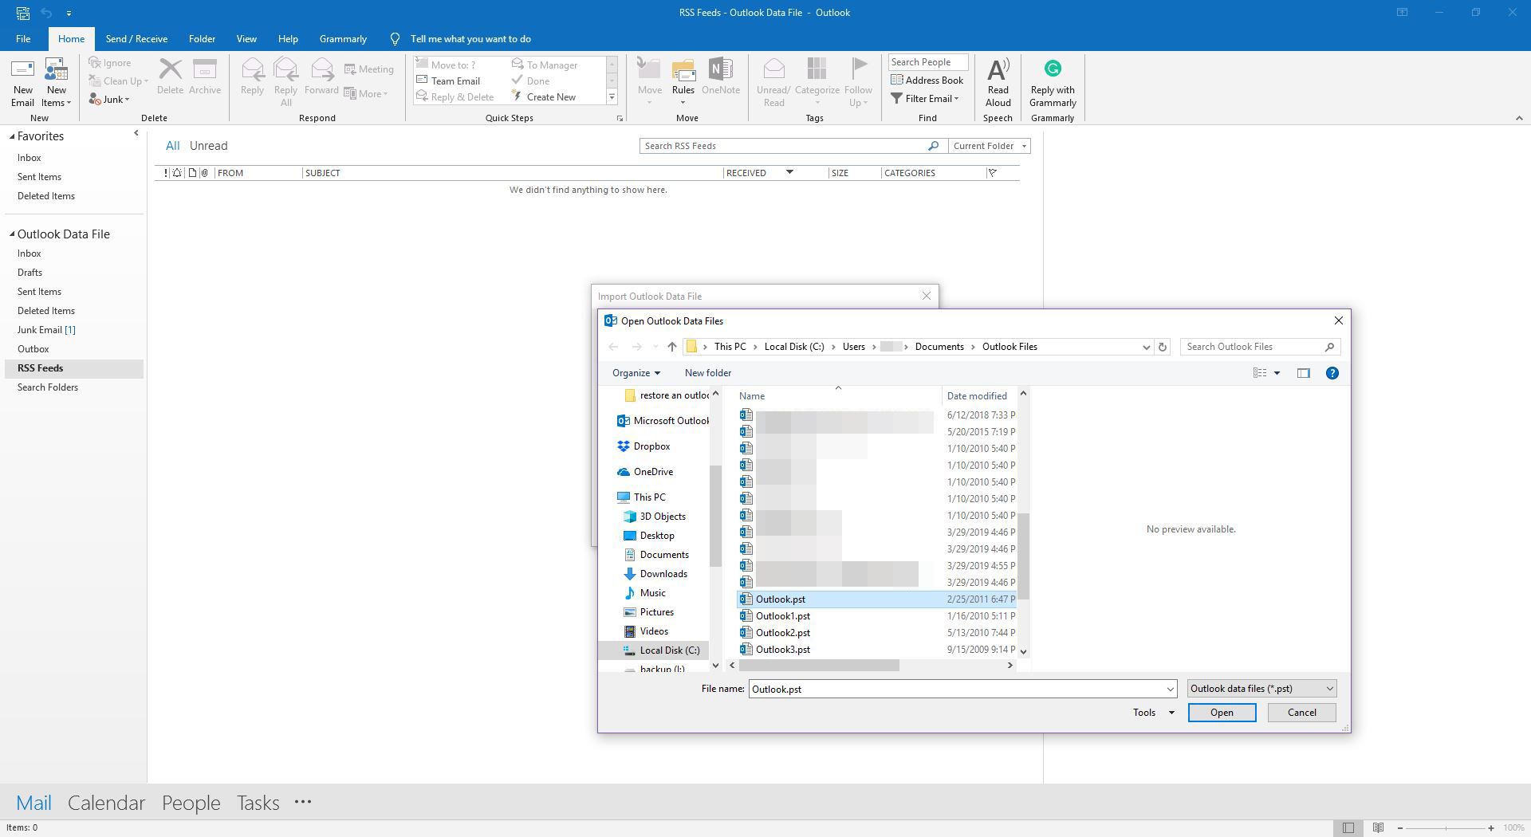Click the Delete icon in ribbon
1531x837 pixels.
[x=170, y=77]
